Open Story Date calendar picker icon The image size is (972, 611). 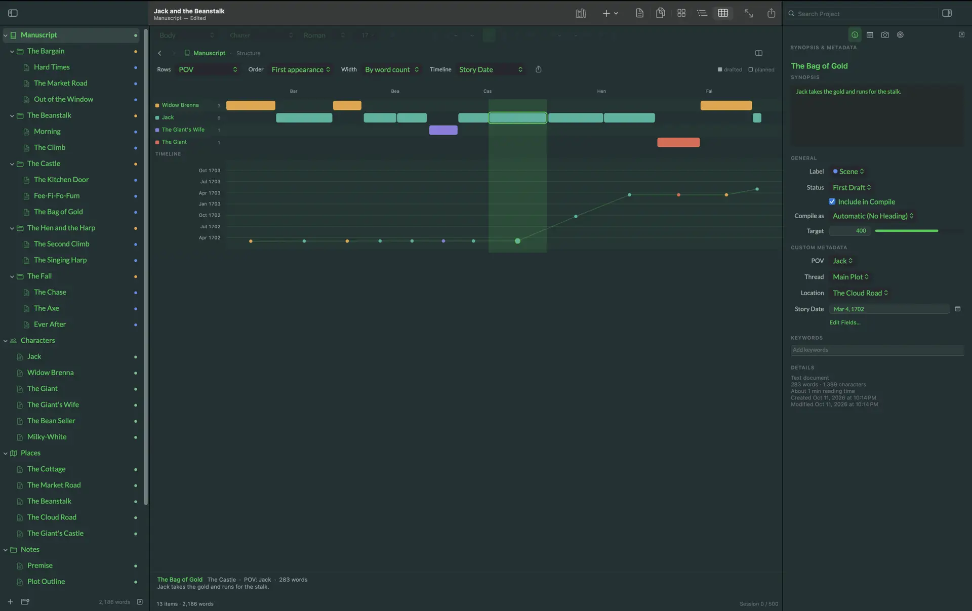click(957, 309)
